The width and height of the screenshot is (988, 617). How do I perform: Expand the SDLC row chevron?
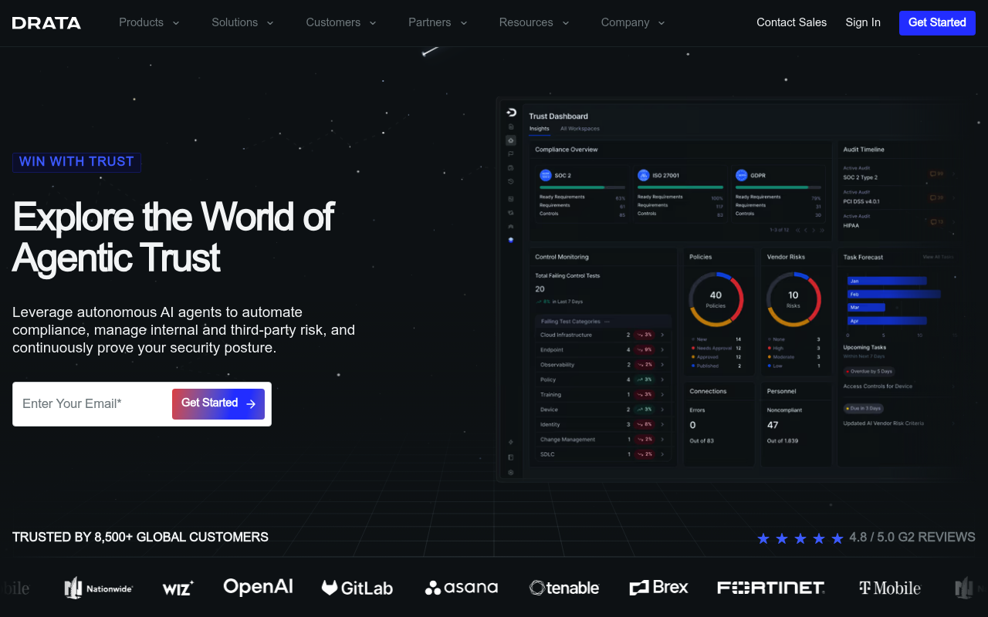tap(662, 454)
